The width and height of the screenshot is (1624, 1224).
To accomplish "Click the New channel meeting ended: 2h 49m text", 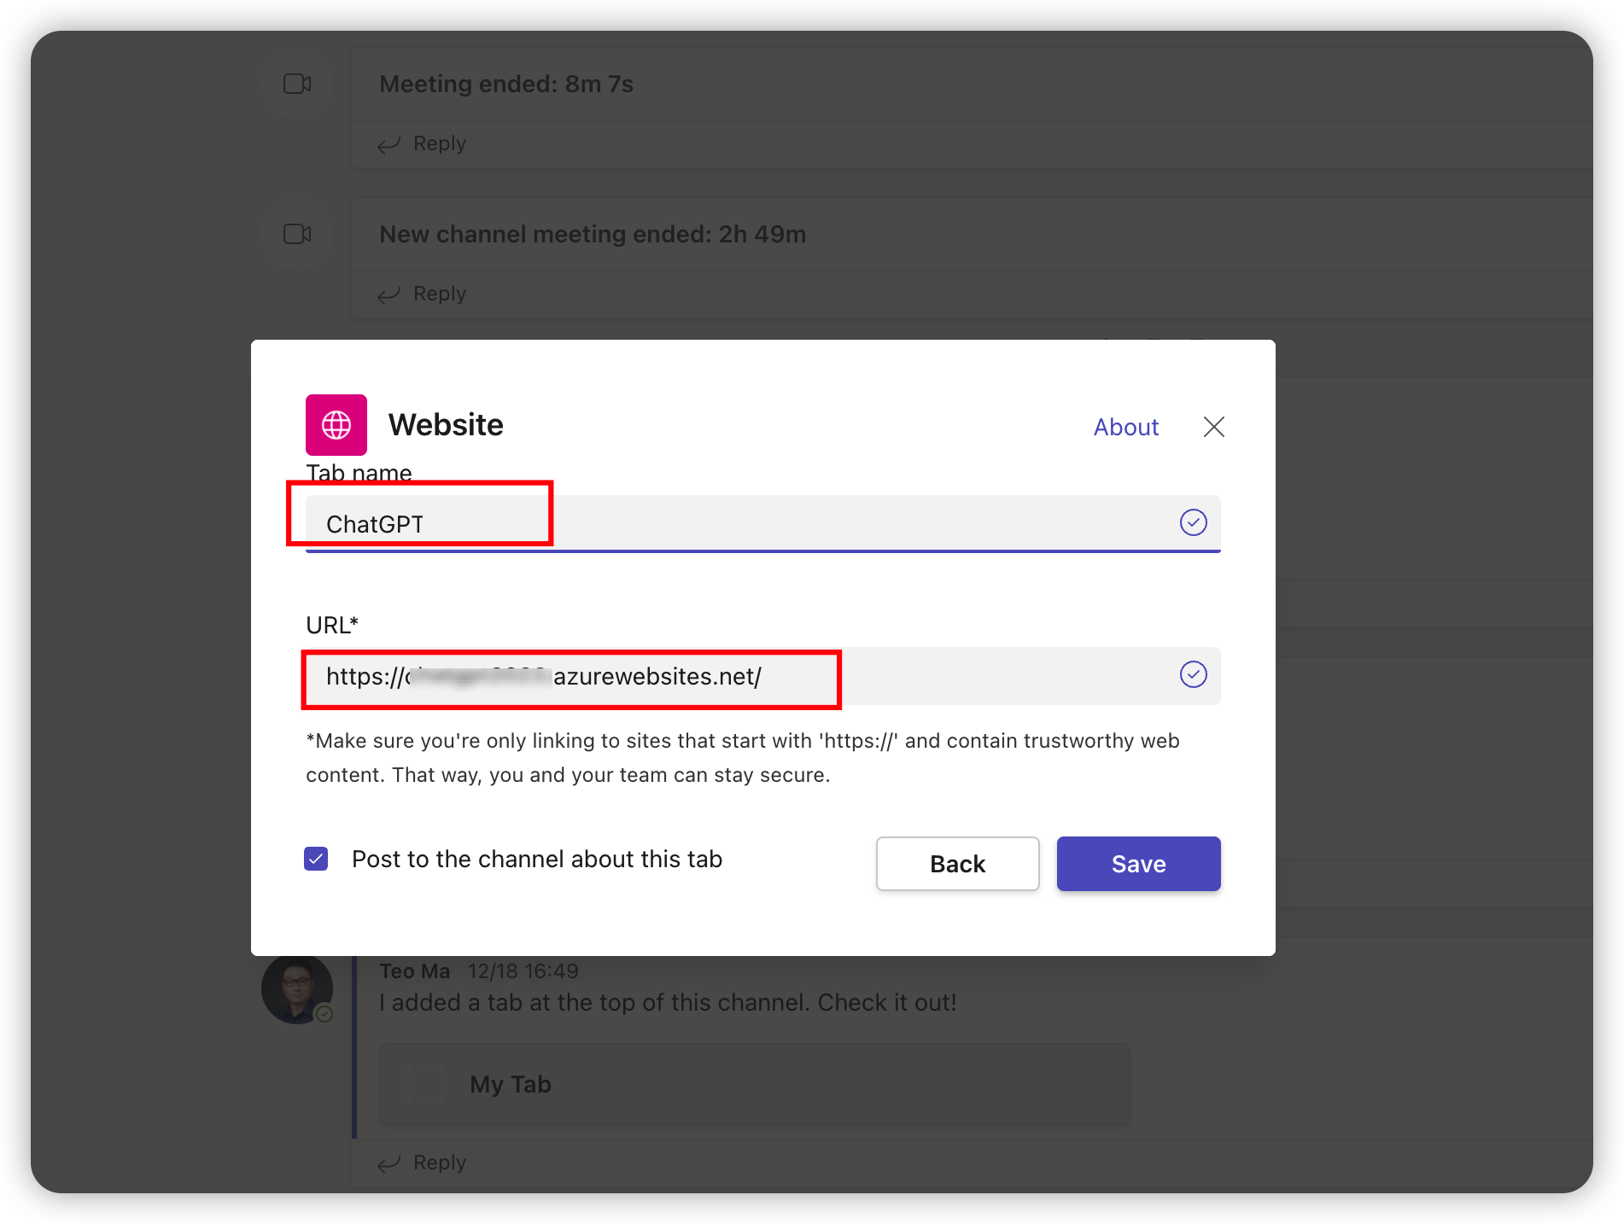I will (x=593, y=234).
